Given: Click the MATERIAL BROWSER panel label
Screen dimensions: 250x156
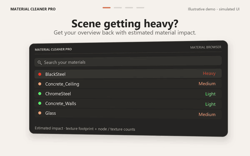Looking at the screenshot, I should point(206,47).
